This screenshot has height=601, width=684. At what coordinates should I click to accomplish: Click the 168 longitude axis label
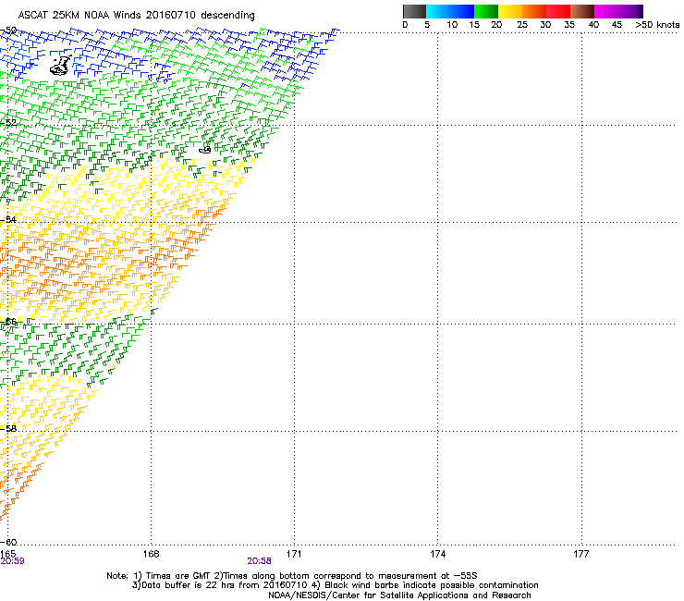pyautogui.click(x=151, y=553)
